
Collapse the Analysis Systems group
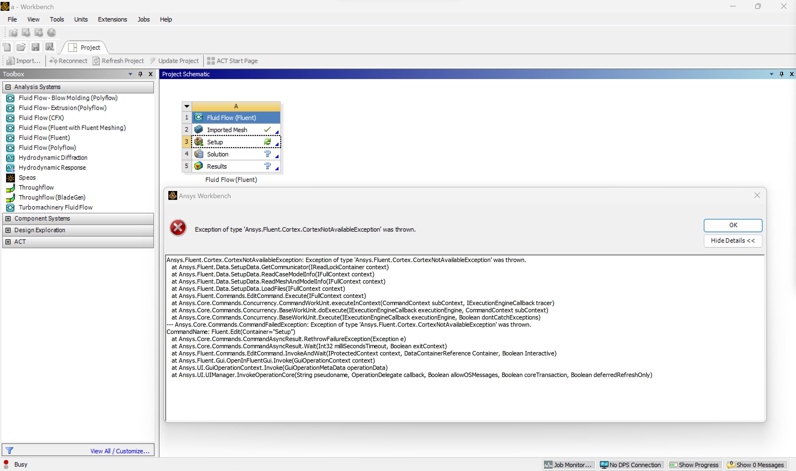point(8,87)
